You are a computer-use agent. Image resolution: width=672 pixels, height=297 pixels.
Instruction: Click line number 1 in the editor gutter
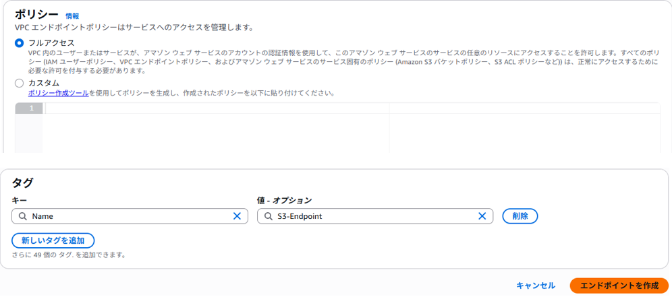pos(31,108)
